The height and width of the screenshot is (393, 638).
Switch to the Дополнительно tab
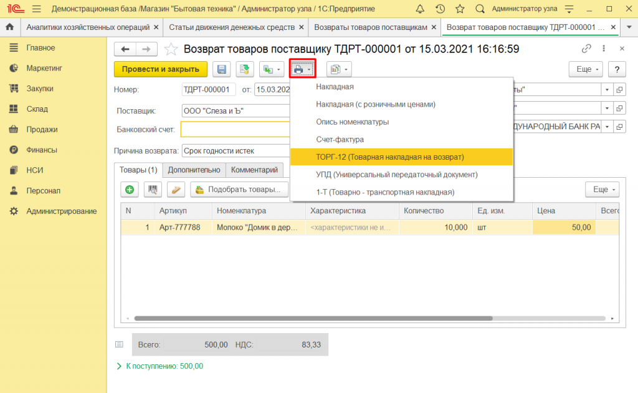pos(194,170)
